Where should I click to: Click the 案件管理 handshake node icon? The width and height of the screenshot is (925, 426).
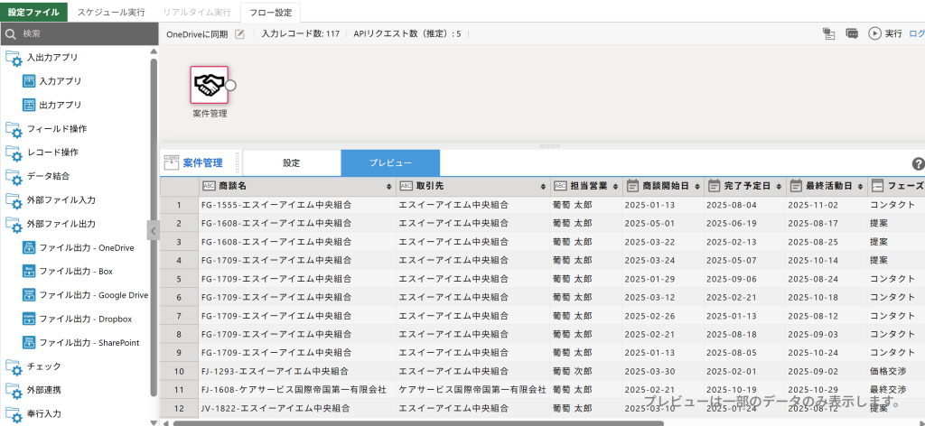point(209,85)
